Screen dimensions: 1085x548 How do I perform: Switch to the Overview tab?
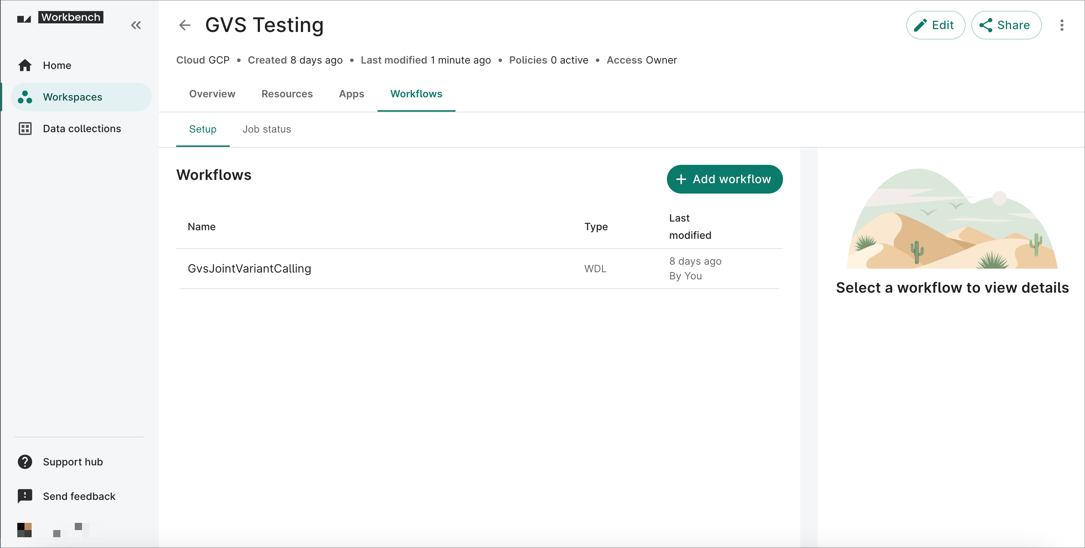pos(211,93)
